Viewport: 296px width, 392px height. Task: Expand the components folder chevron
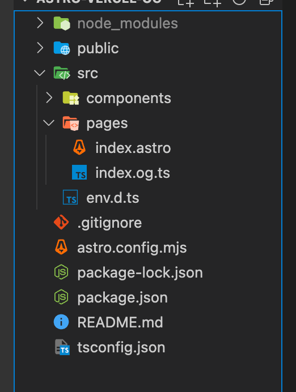[x=49, y=98]
